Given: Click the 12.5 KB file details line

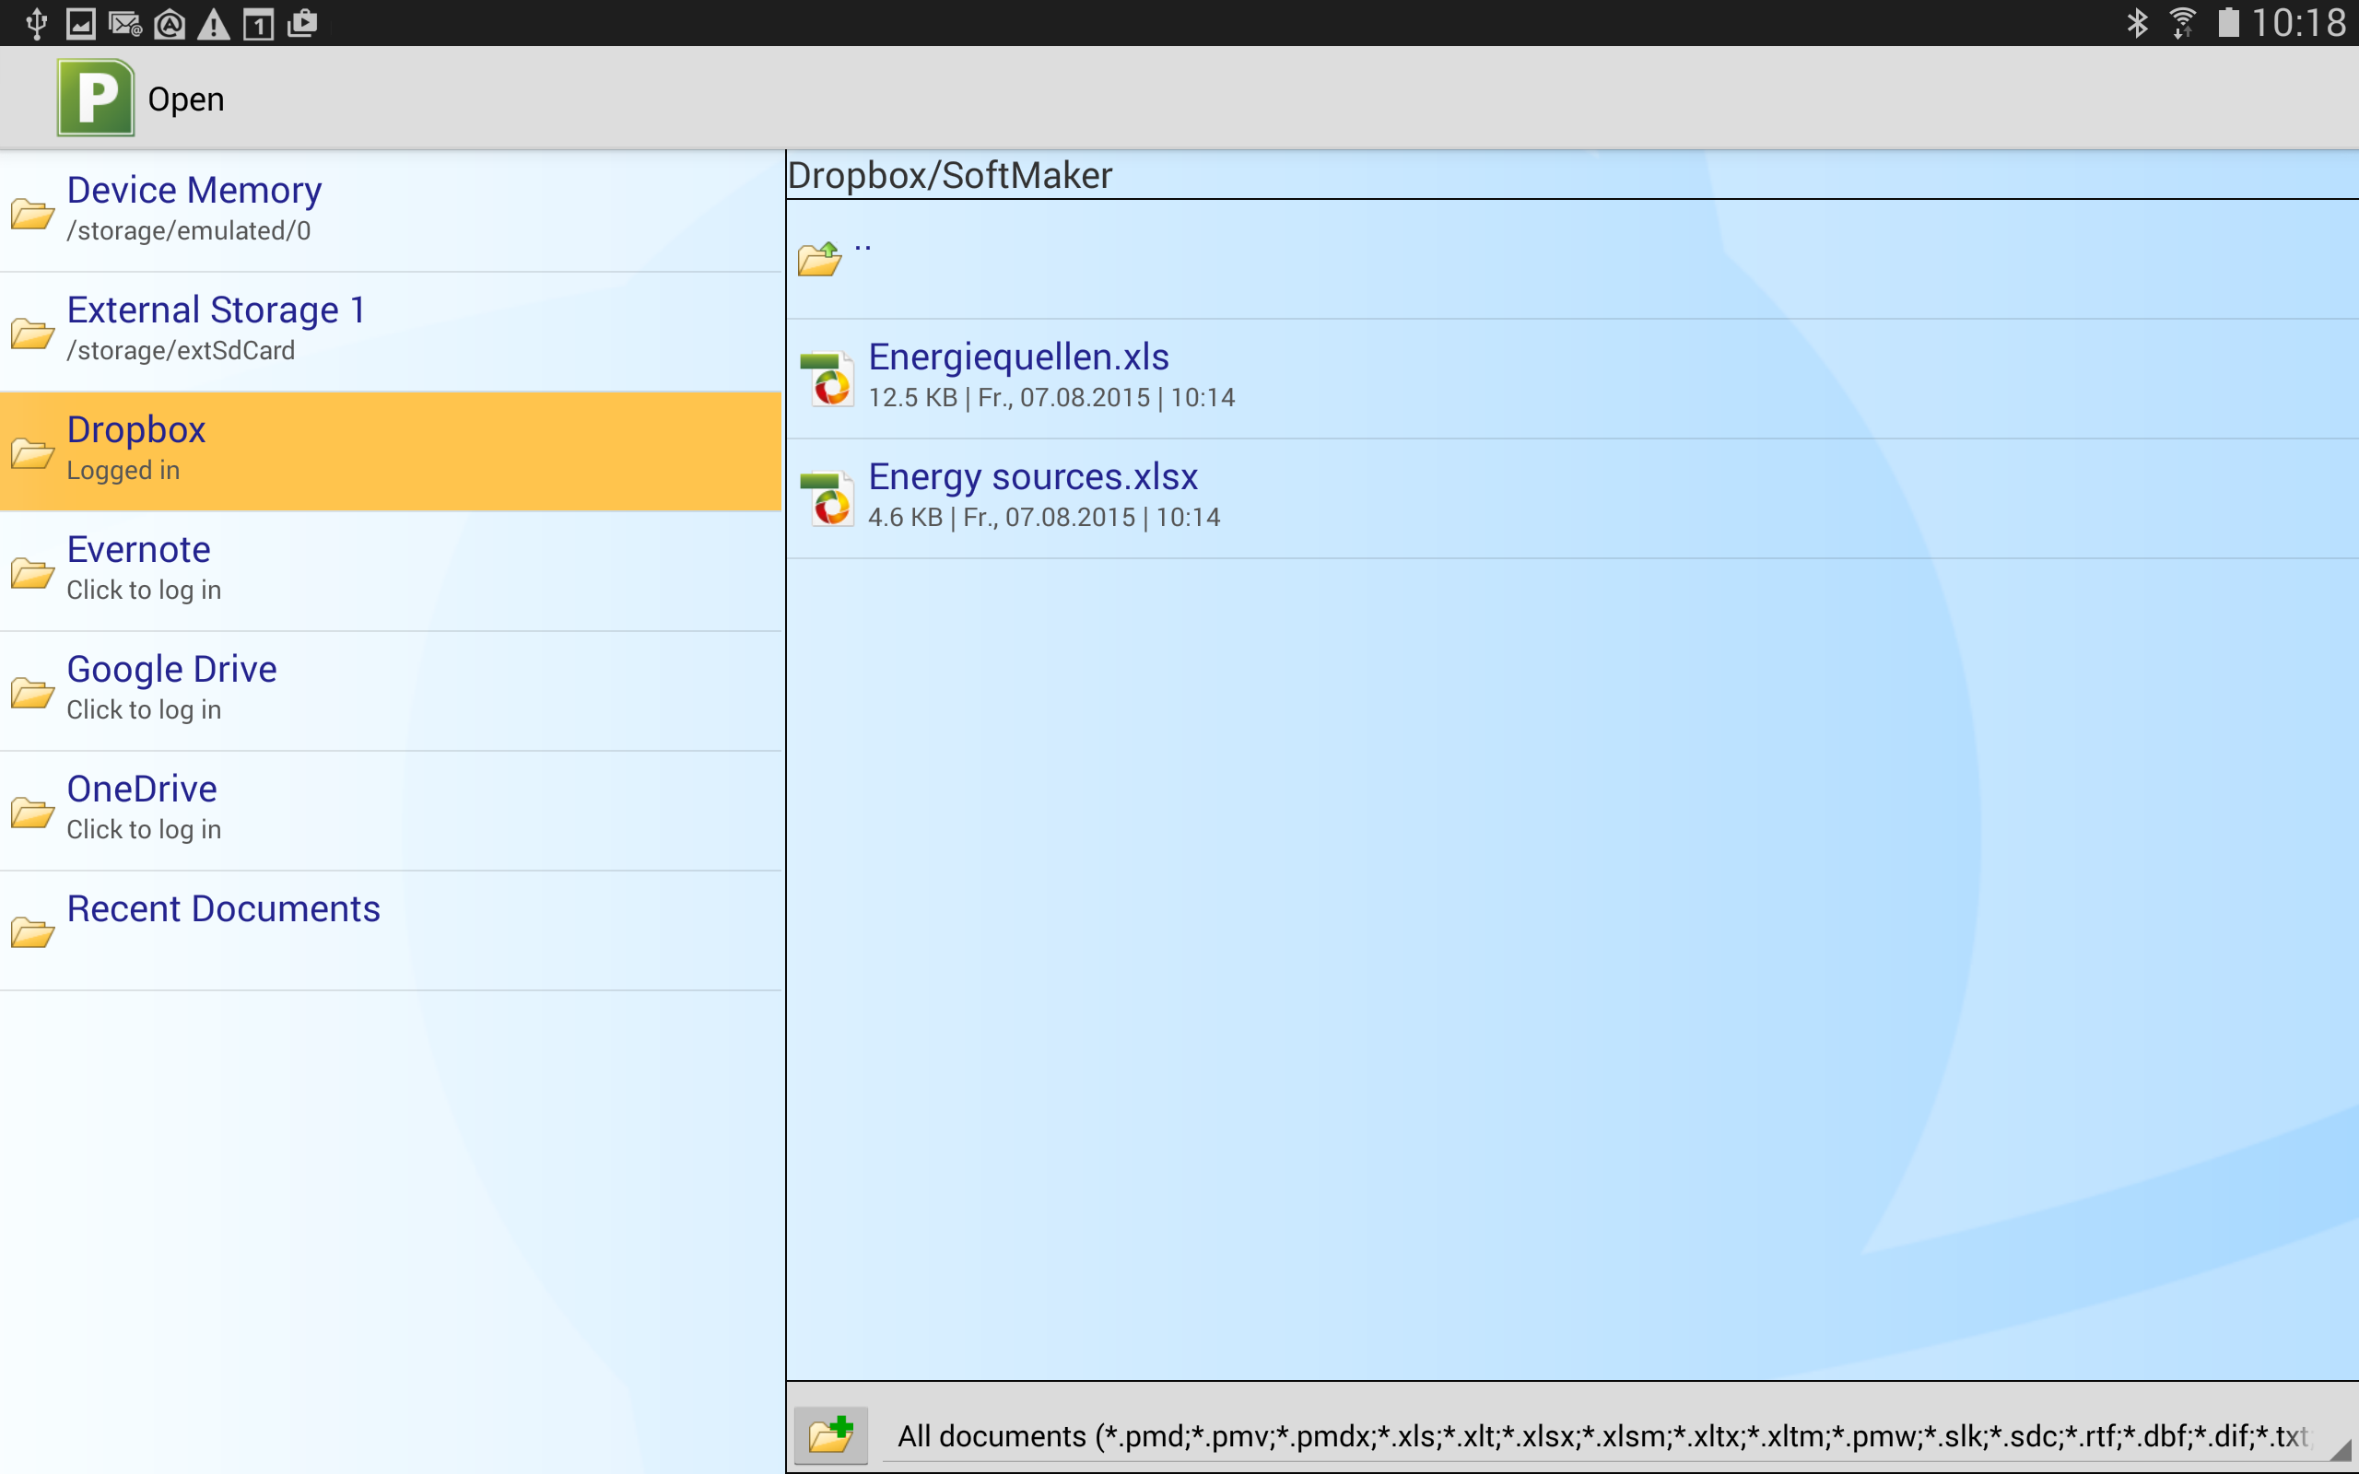Looking at the screenshot, I should click(x=1051, y=398).
